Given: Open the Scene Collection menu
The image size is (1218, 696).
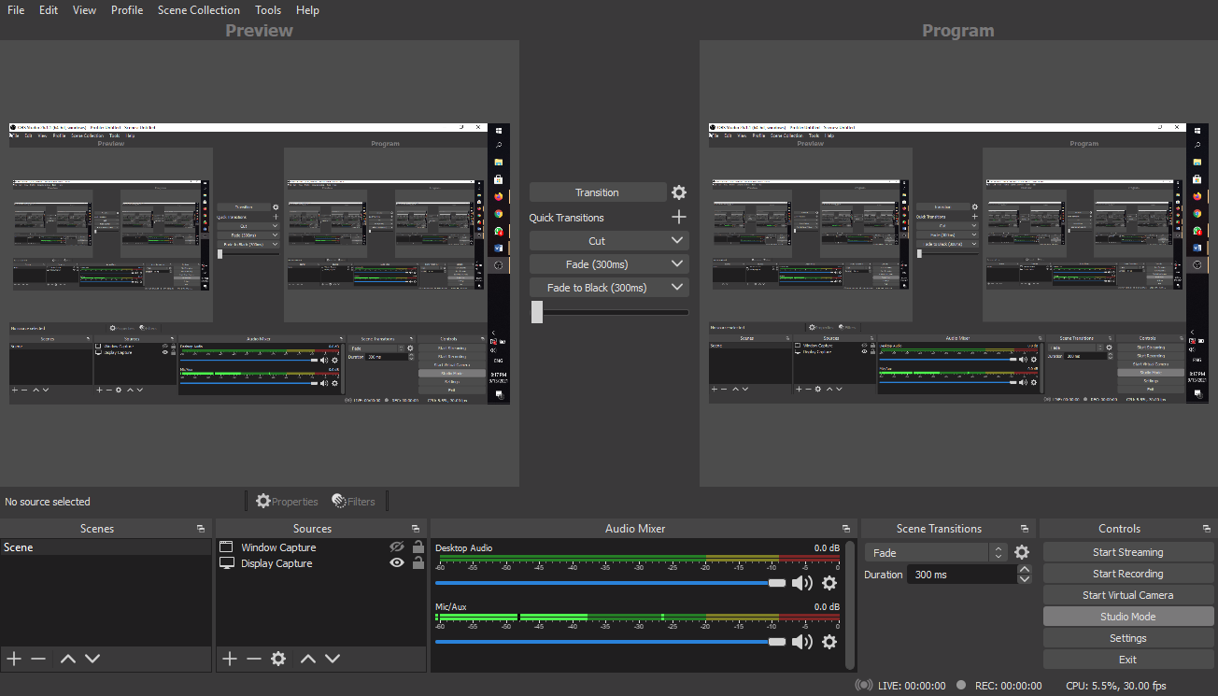Looking at the screenshot, I should tap(198, 9).
